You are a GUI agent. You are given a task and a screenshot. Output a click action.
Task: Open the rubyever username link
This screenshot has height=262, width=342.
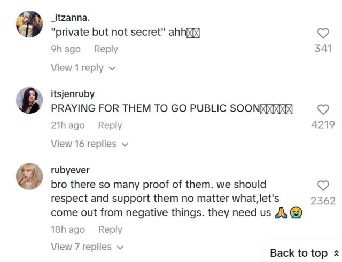[x=70, y=170]
